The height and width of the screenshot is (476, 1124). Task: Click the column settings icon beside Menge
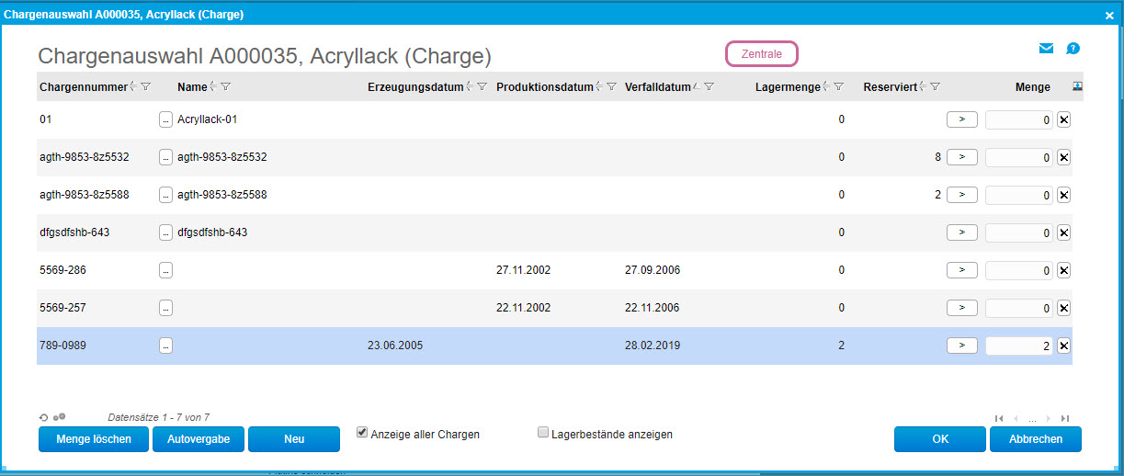1077,86
